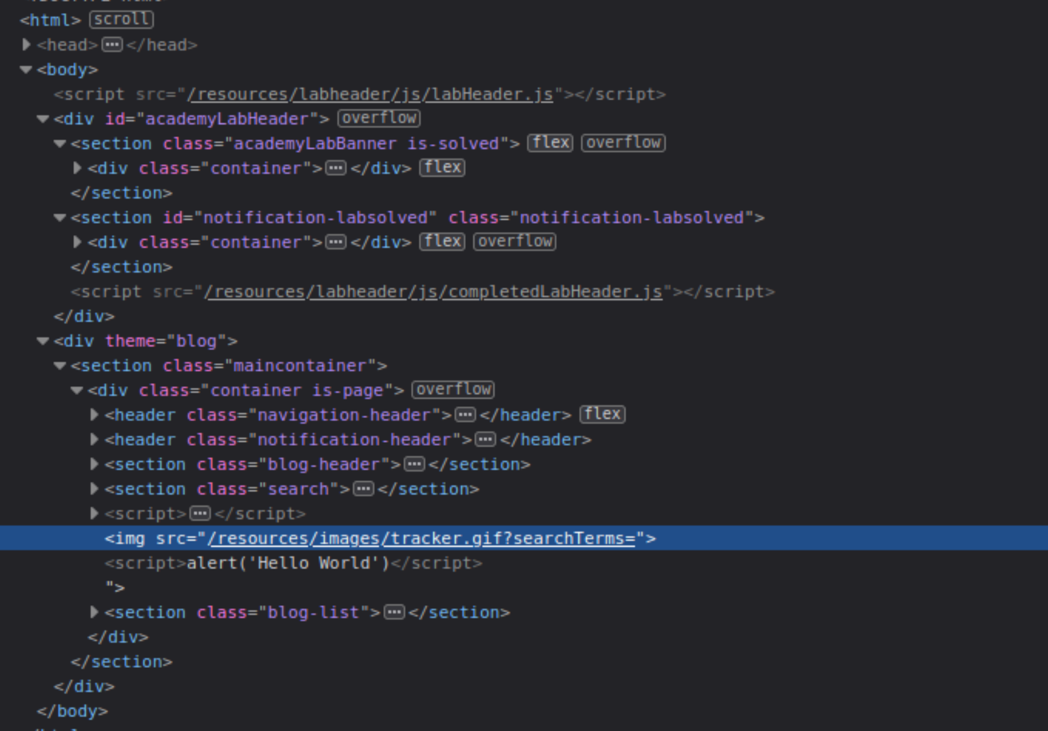Collapse the div with theme blog
Viewport: 1048px width, 731px height.
pos(43,341)
